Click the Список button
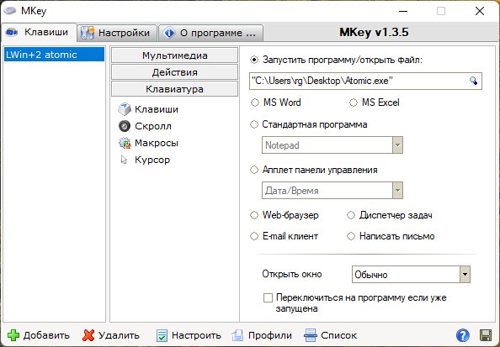This screenshot has width=500, height=347. [330, 335]
